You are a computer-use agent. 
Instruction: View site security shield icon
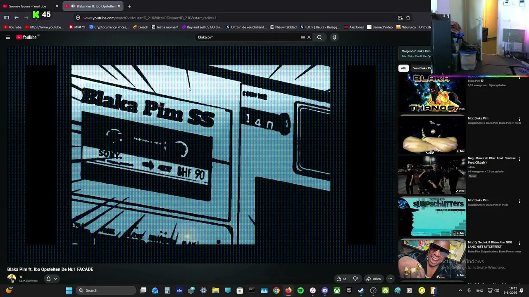tap(78, 18)
